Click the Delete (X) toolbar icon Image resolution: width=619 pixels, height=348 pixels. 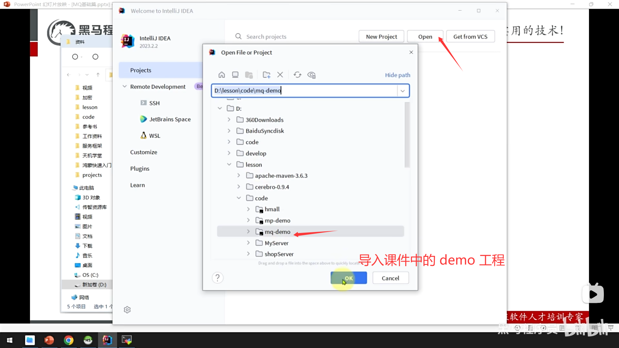click(280, 75)
